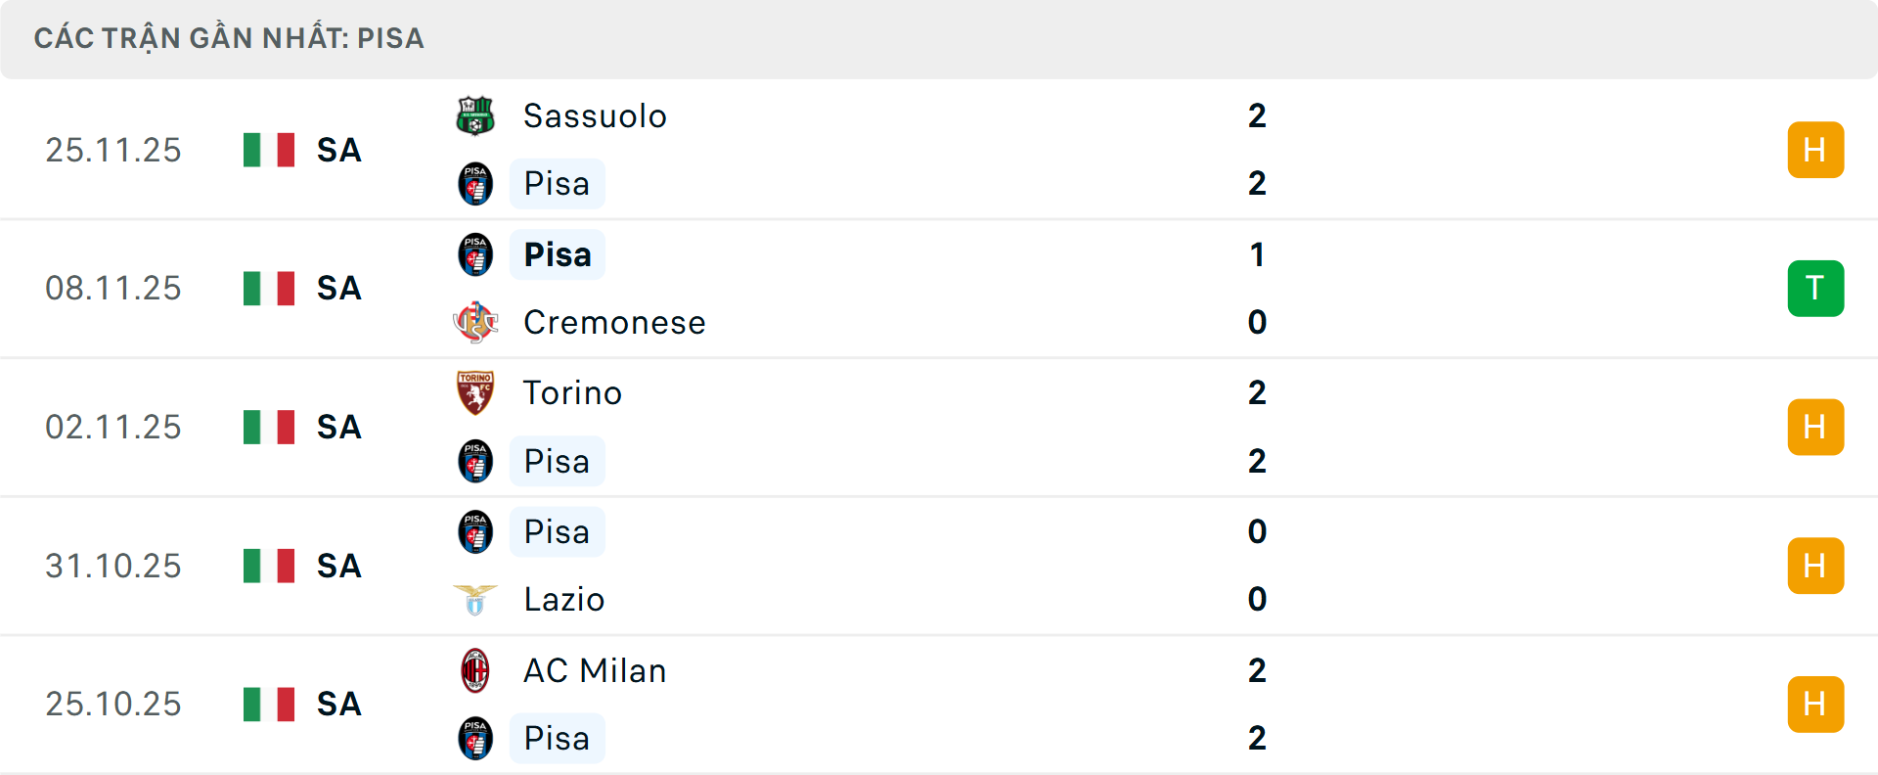Open the Cremonese team name link
Screen dimensions: 1878x775
point(614,323)
